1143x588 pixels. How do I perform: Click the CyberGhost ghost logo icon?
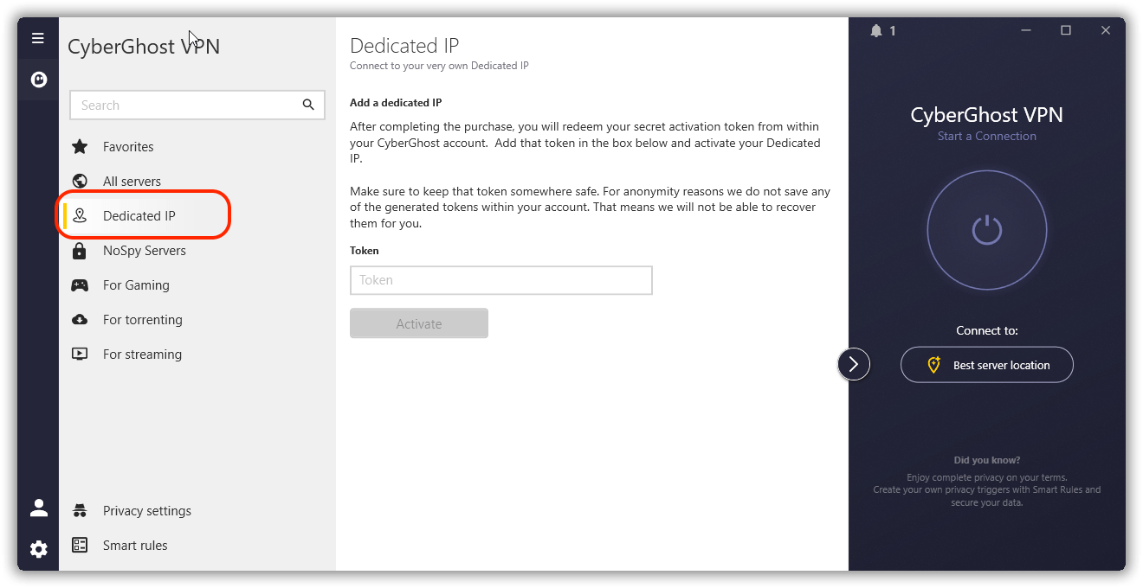tap(38, 80)
